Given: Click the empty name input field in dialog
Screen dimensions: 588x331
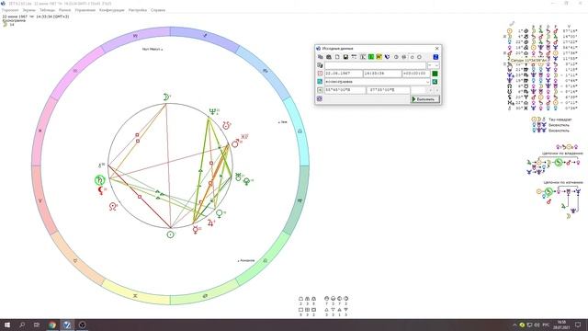Looking at the screenshot, I should click(375, 65).
